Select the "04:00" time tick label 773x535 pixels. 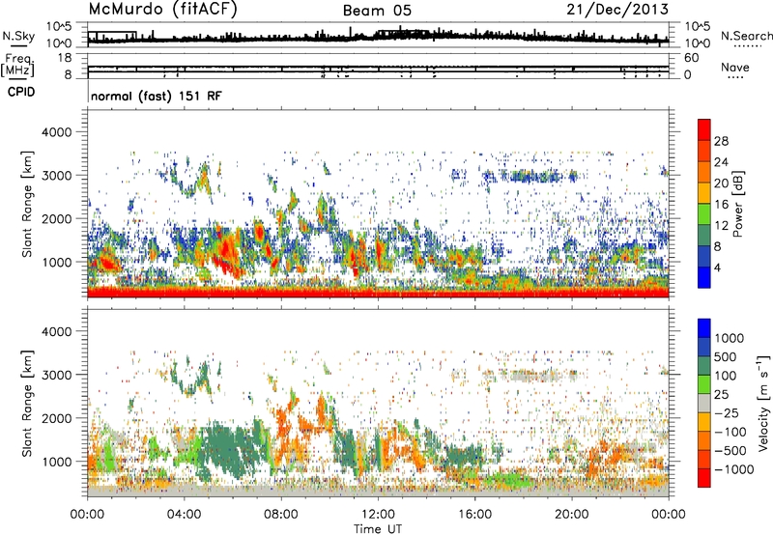pyautogui.click(x=184, y=515)
